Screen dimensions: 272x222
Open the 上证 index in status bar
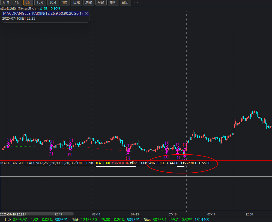[x=7, y=220]
